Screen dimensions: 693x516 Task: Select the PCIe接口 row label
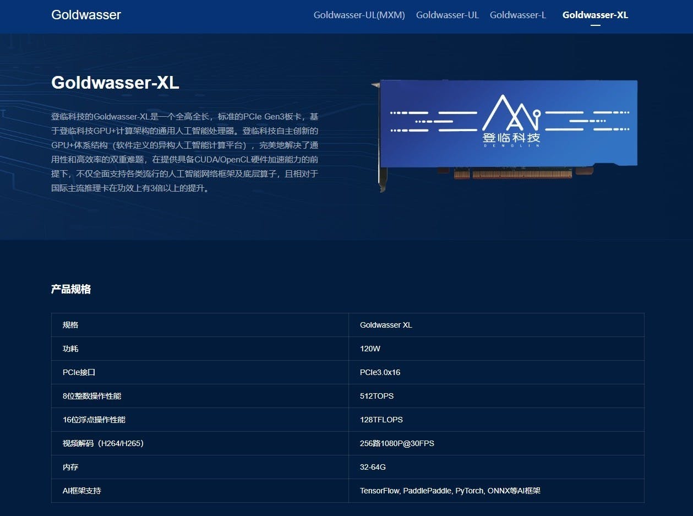point(79,372)
